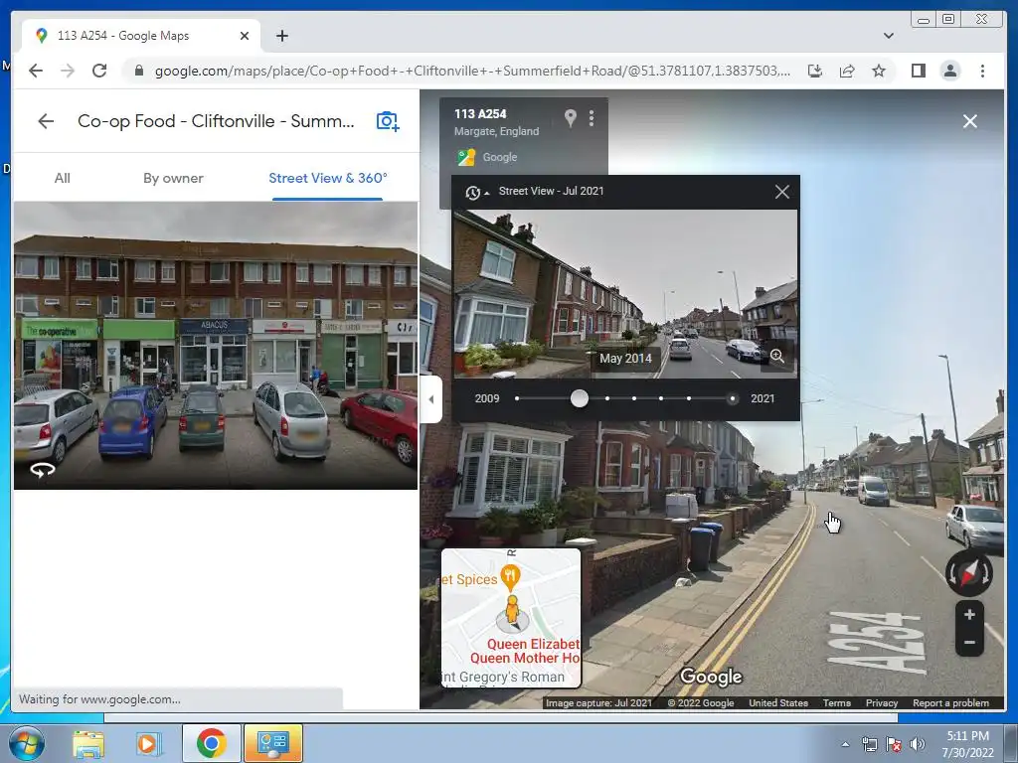Click the United States region link
The width and height of the screenshot is (1018, 763).
(x=778, y=702)
